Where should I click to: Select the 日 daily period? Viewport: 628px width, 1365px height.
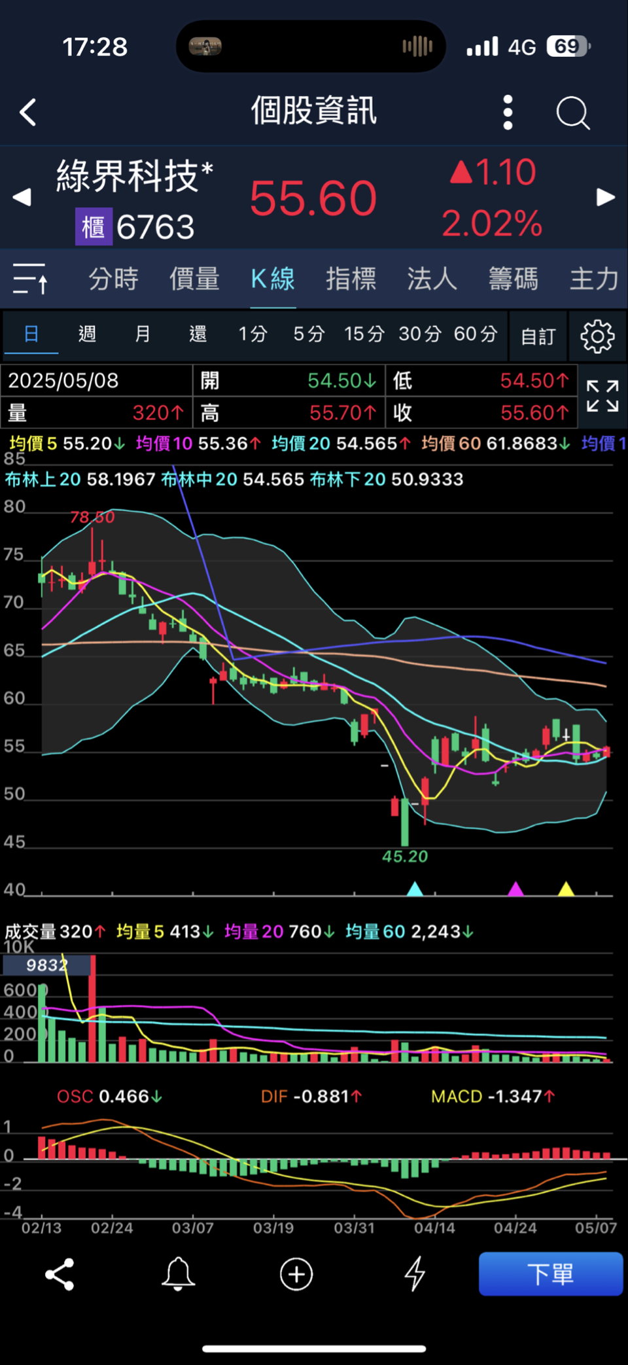click(31, 334)
